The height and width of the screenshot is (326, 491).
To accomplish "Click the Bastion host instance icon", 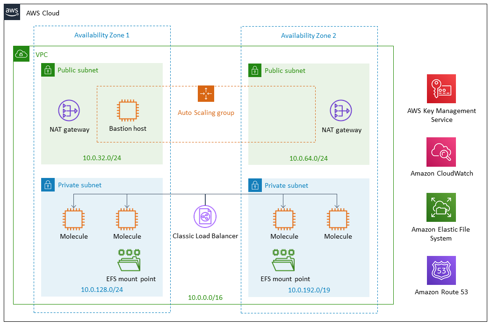I will (128, 110).
